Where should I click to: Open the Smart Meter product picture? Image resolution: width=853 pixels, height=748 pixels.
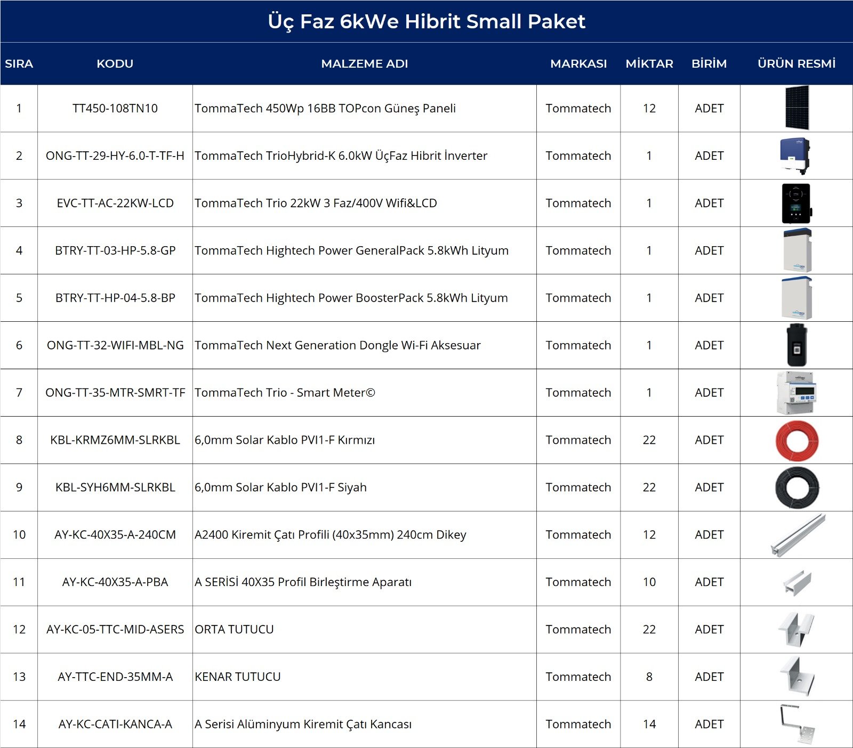[796, 393]
